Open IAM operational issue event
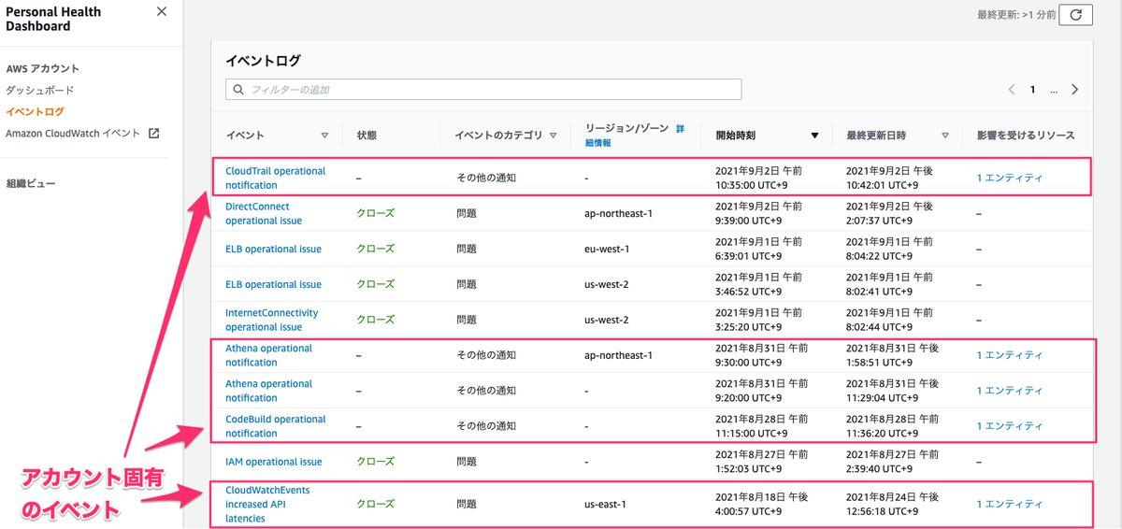 click(x=273, y=462)
